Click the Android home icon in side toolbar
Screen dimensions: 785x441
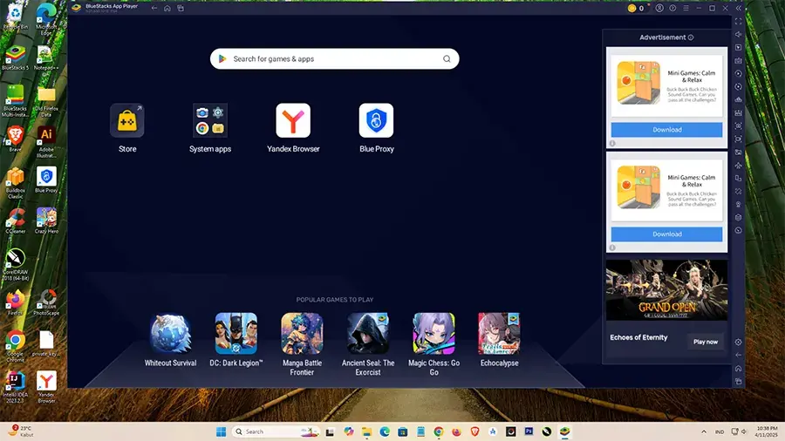tap(739, 369)
